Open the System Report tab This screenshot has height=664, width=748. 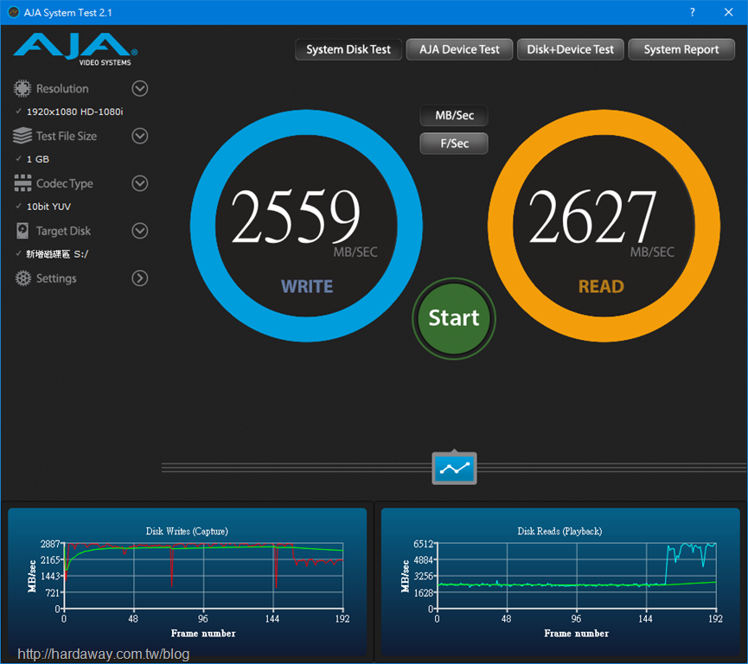pyautogui.click(x=681, y=49)
